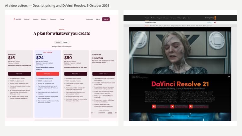The image size is (242, 136).
Task: Click the Sign in link on Descript
Action: 98,19
